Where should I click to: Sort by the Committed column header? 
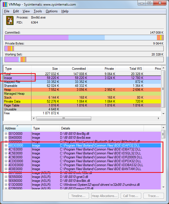[73, 69]
